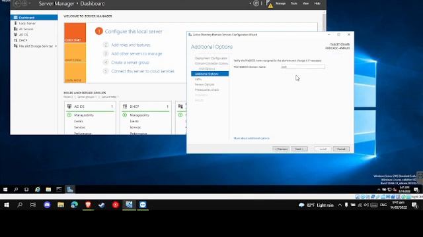Screen dimensions: 423x237
Task: Go to Deployment Configuration wizard step
Action: [211, 59]
